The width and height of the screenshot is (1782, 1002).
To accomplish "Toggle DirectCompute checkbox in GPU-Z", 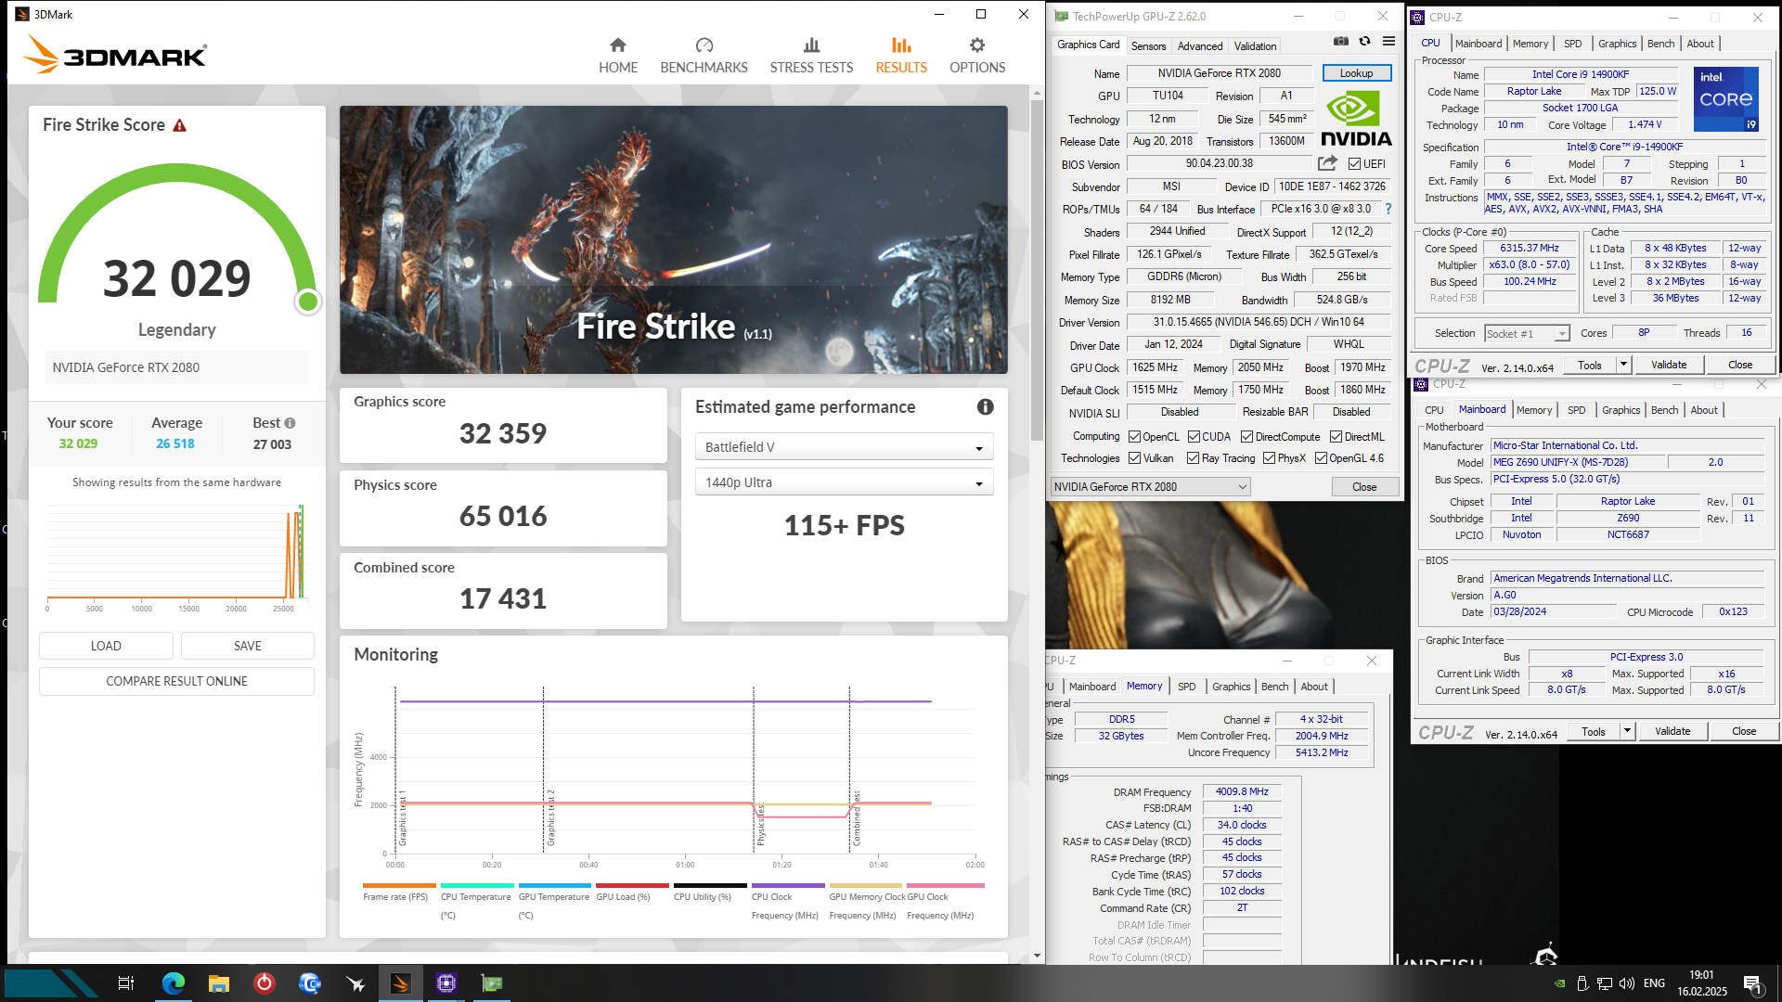I will 1247,437.
